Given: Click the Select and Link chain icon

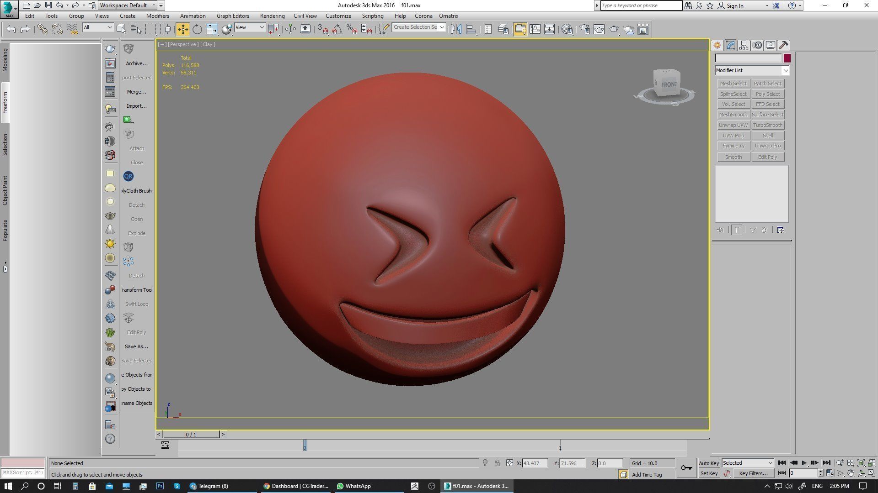Looking at the screenshot, I should [43, 29].
